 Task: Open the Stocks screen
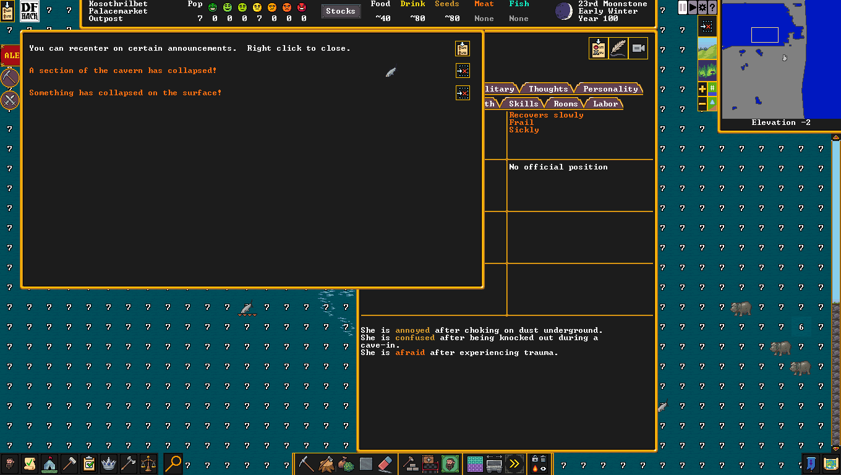coord(341,11)
